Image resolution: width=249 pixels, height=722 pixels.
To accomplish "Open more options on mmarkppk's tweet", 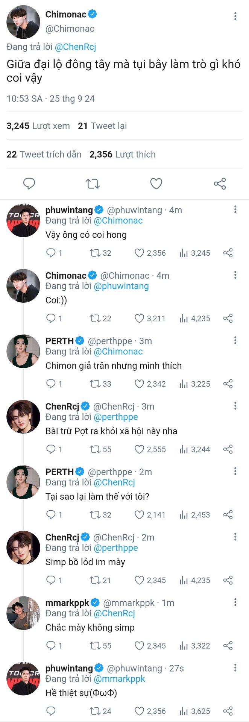I will coord(235,602).
